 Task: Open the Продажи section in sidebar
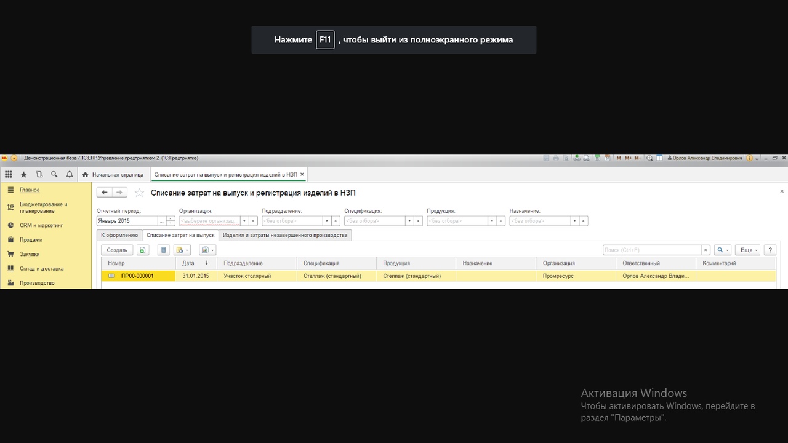pyautogui.click(x=31, y=240)
